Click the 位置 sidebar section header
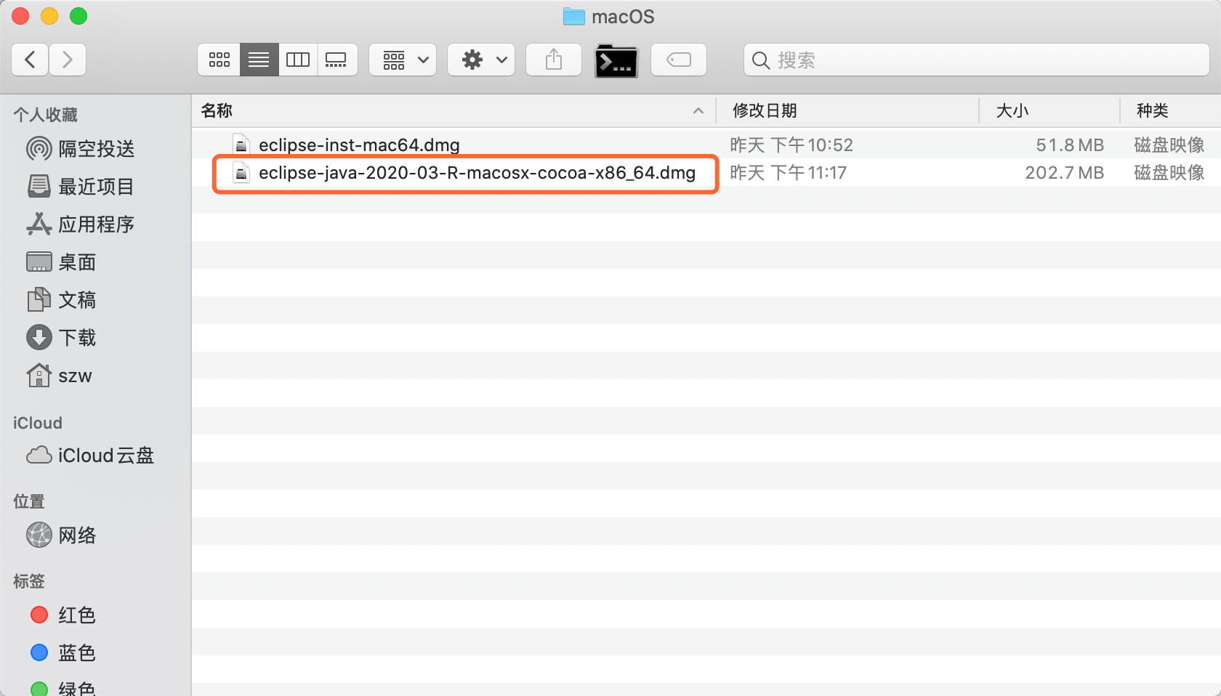Screen dimensions: 1221x696 (x=29, y=501)
